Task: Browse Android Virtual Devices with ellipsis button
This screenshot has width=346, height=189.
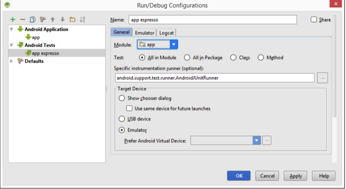Action: 267,140
